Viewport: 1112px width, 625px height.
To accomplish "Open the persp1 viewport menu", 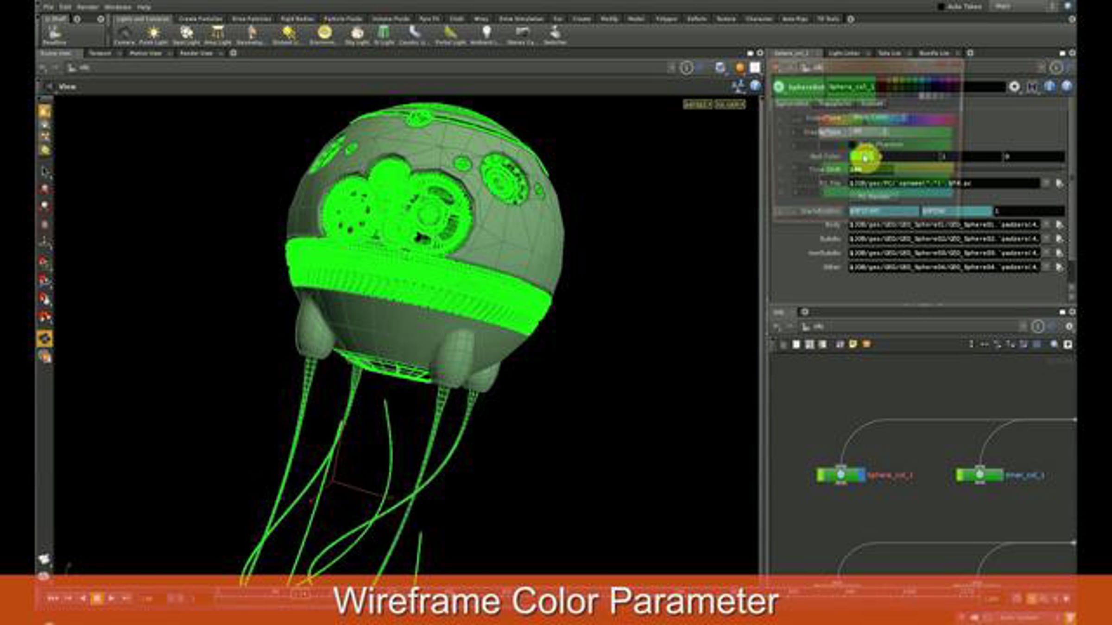I will click(697, 105).
